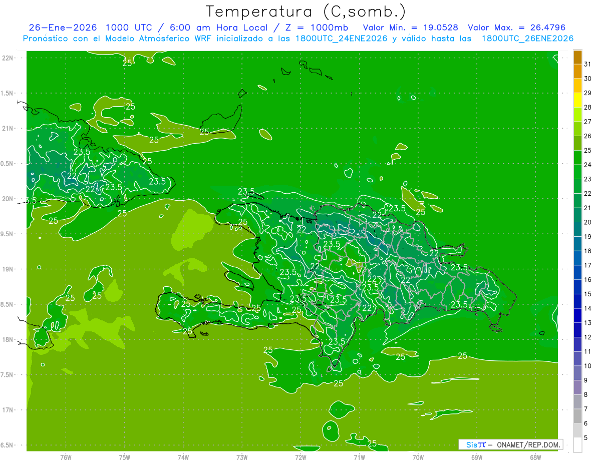Click the "71W" longitude axis label
Image resolution: width=601 pixels, height=464 pixels.
(x=359, y=457)
